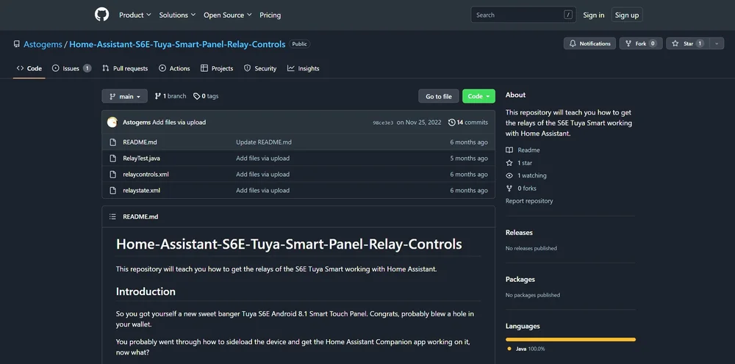Open the GitHub logo home link

[x=101, y=15]
